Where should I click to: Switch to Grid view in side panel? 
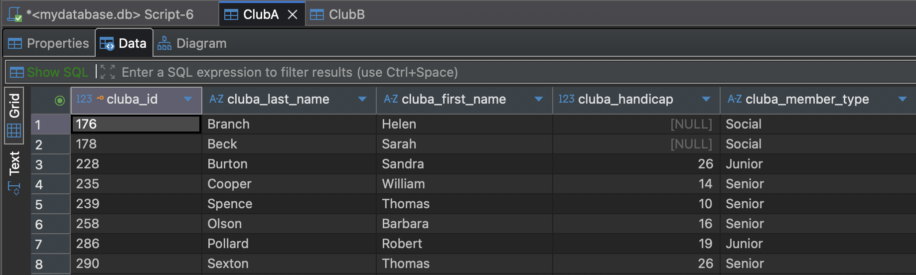[x=14, y=116]
